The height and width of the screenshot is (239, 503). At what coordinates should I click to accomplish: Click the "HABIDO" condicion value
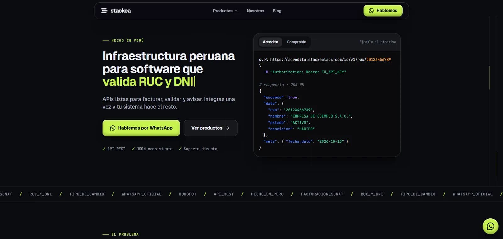[306, 129]
